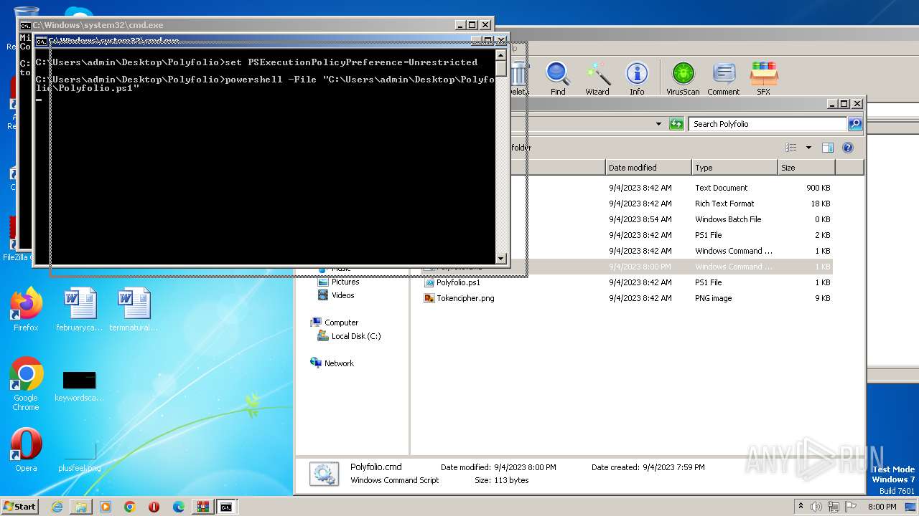Expand the address bar history dropdown

[658, 124]
